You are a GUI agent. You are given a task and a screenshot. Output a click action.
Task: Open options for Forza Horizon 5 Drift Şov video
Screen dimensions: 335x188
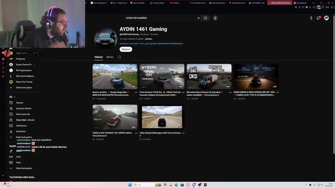[183, 92]
